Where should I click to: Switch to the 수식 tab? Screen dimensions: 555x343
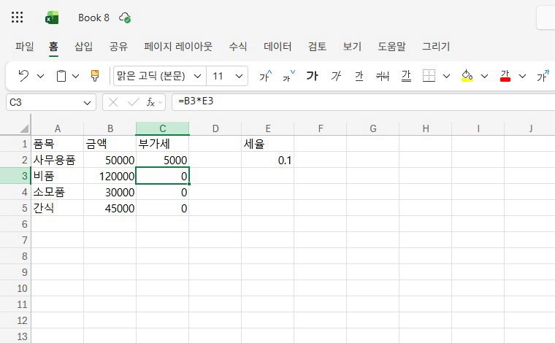pos(238,46)
